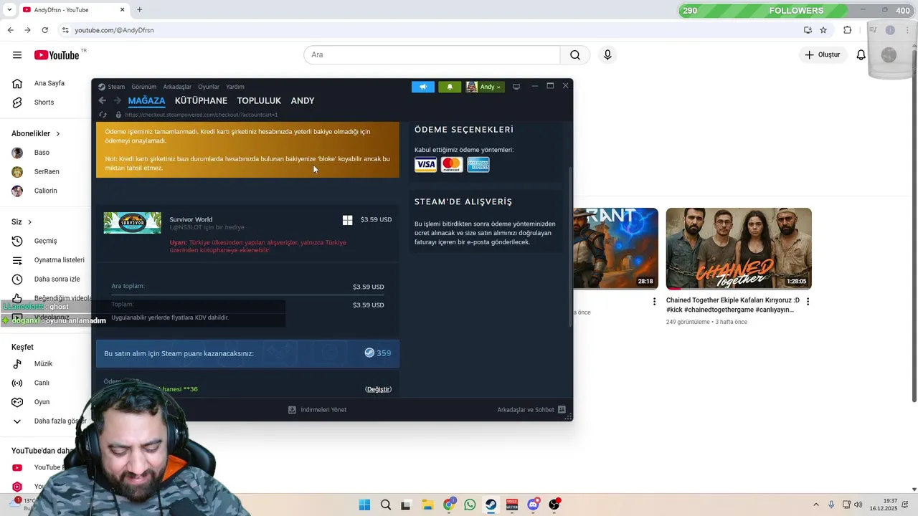Open Geçmiş history in sidebar
The image size is (918, 516).
[47, 241]
